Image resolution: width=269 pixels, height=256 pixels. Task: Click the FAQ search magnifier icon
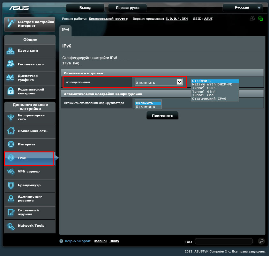point(261,241)
